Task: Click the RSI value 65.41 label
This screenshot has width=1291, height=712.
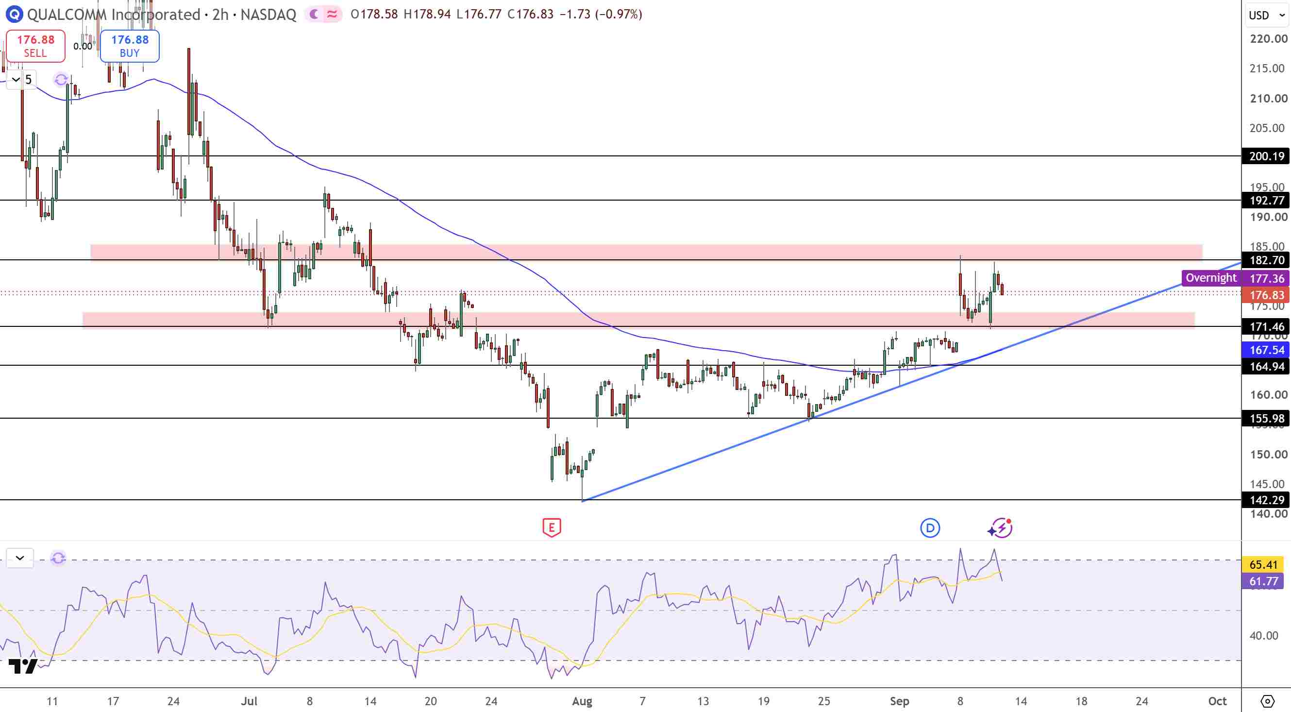Action: click(1263, 564)
